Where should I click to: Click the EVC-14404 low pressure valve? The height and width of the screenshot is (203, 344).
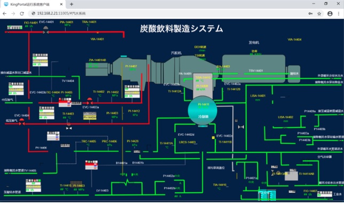point(21,122)
